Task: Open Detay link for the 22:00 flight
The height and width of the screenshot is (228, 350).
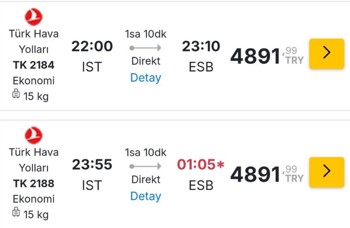Action: 146,78
